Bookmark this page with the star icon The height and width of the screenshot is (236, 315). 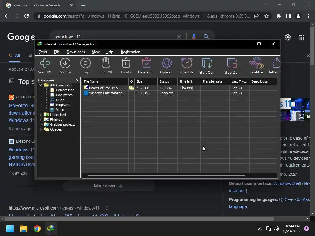[266, 16]
